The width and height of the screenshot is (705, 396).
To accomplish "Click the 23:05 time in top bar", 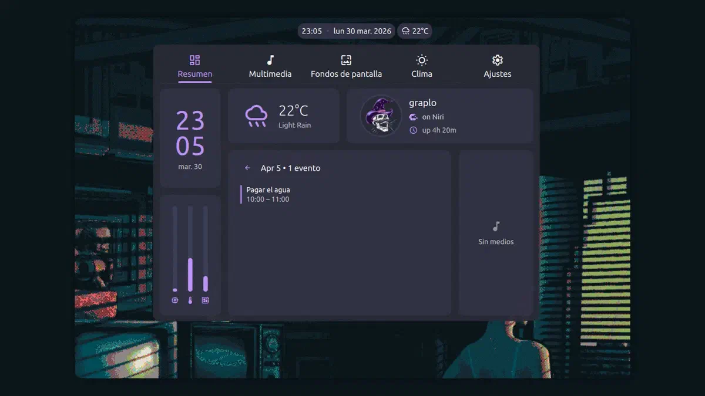I will [x=311, y=31].
